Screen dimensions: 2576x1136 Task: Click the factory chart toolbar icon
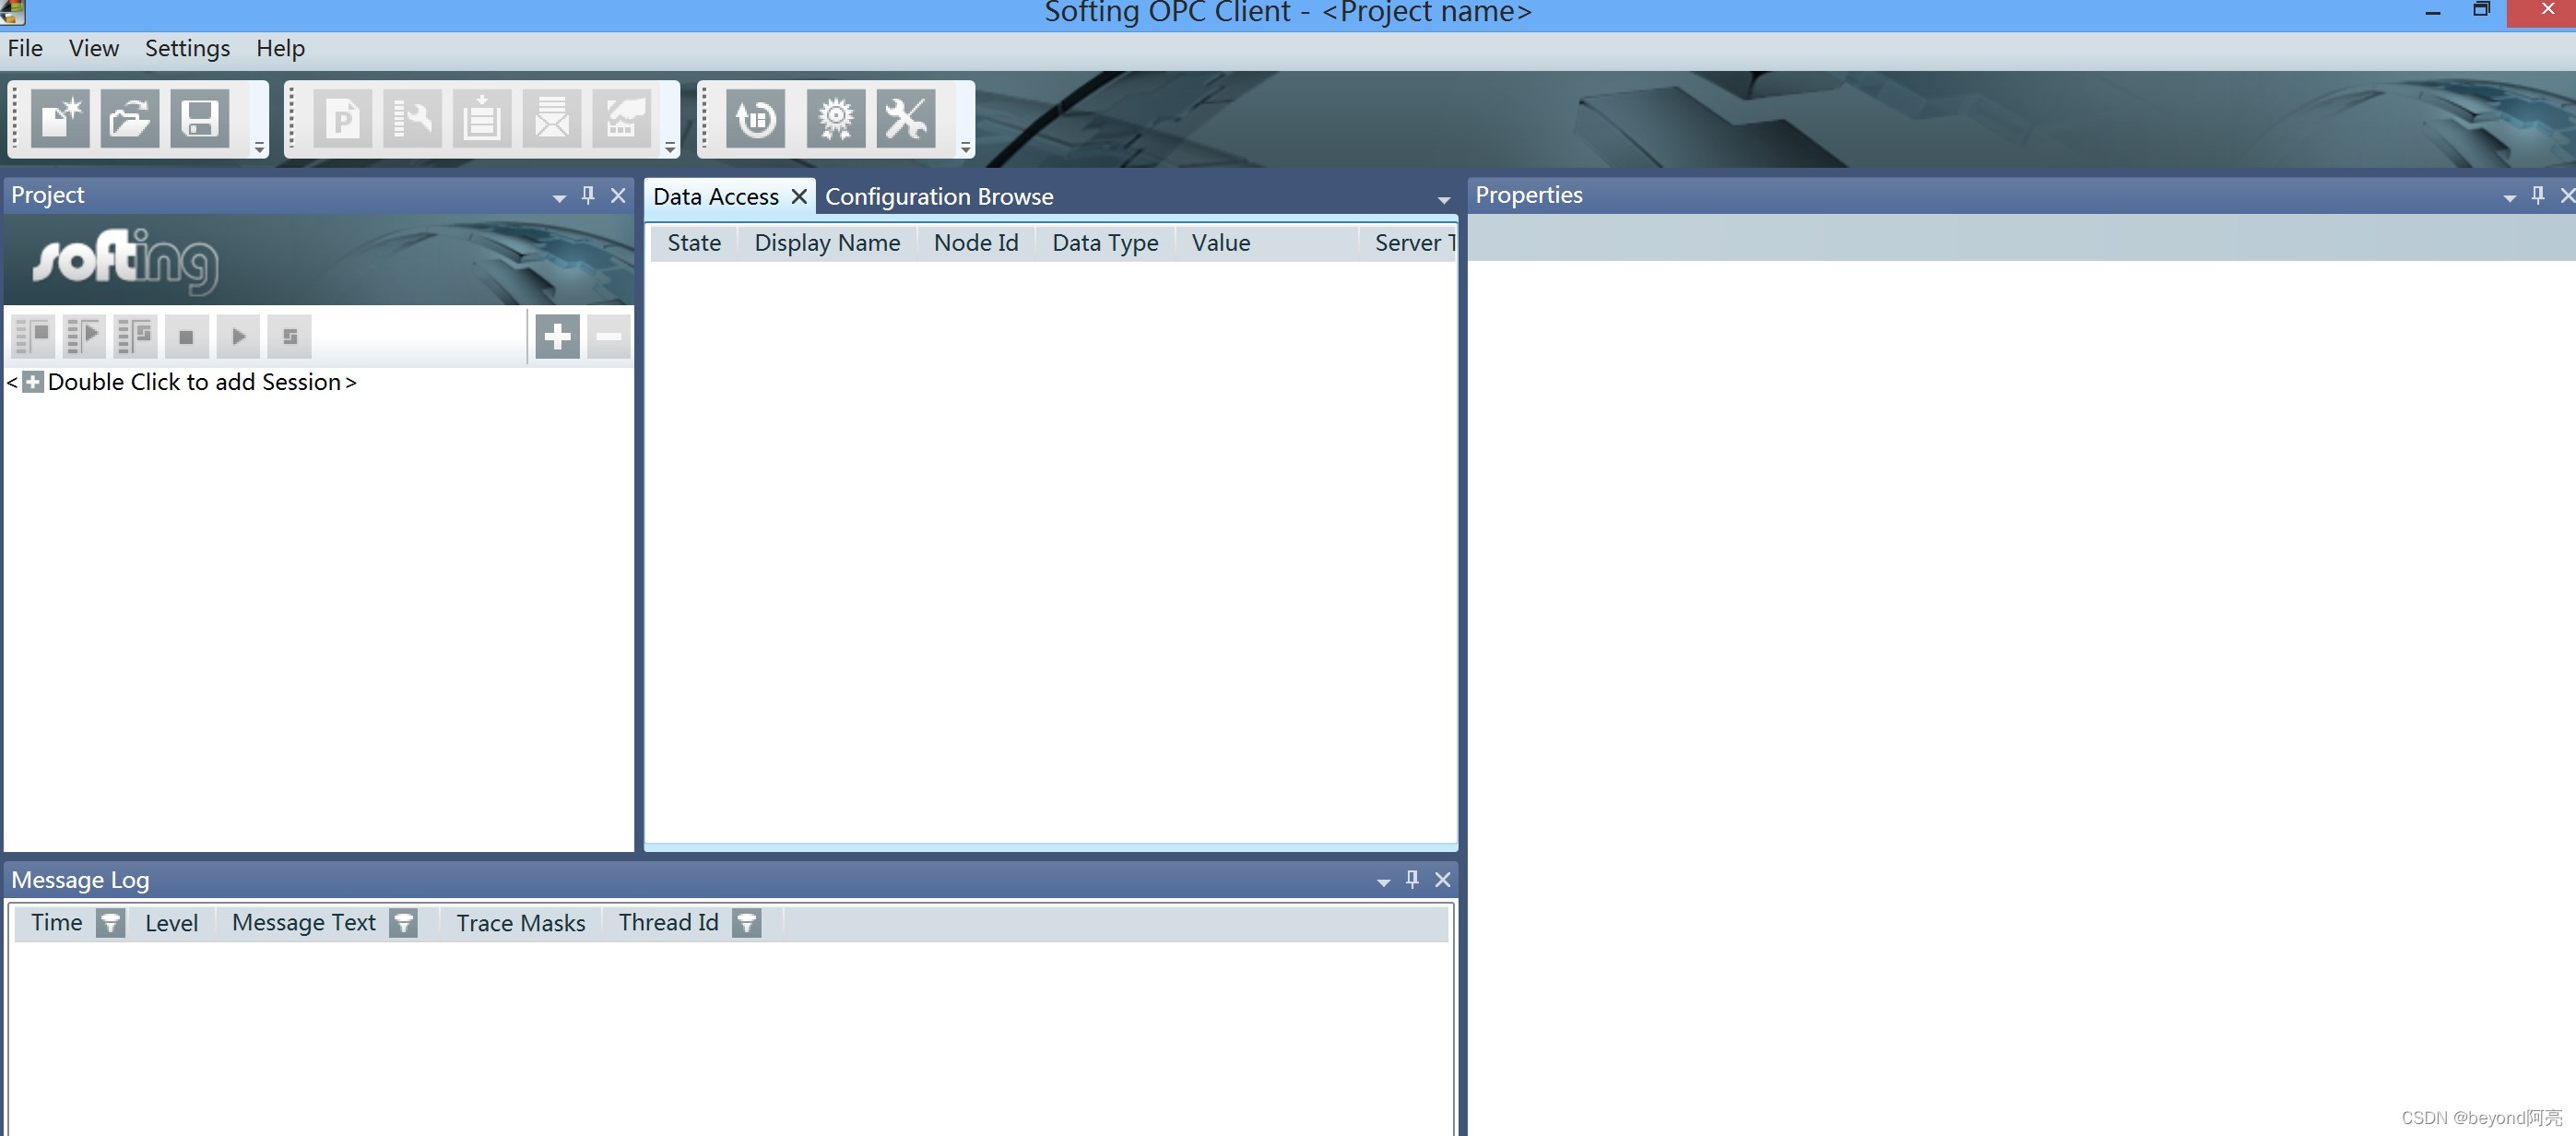click(x=622, y=119)
